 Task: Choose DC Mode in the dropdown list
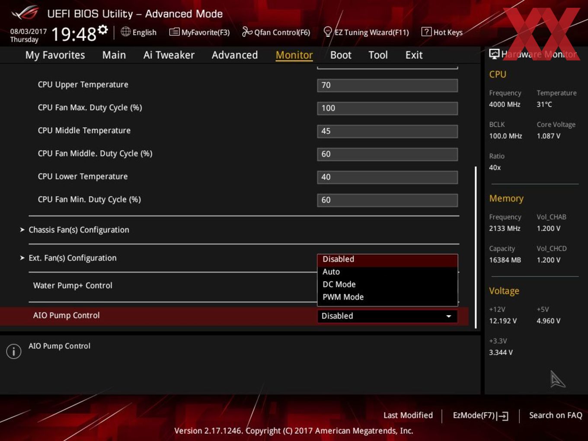[387, 284]
